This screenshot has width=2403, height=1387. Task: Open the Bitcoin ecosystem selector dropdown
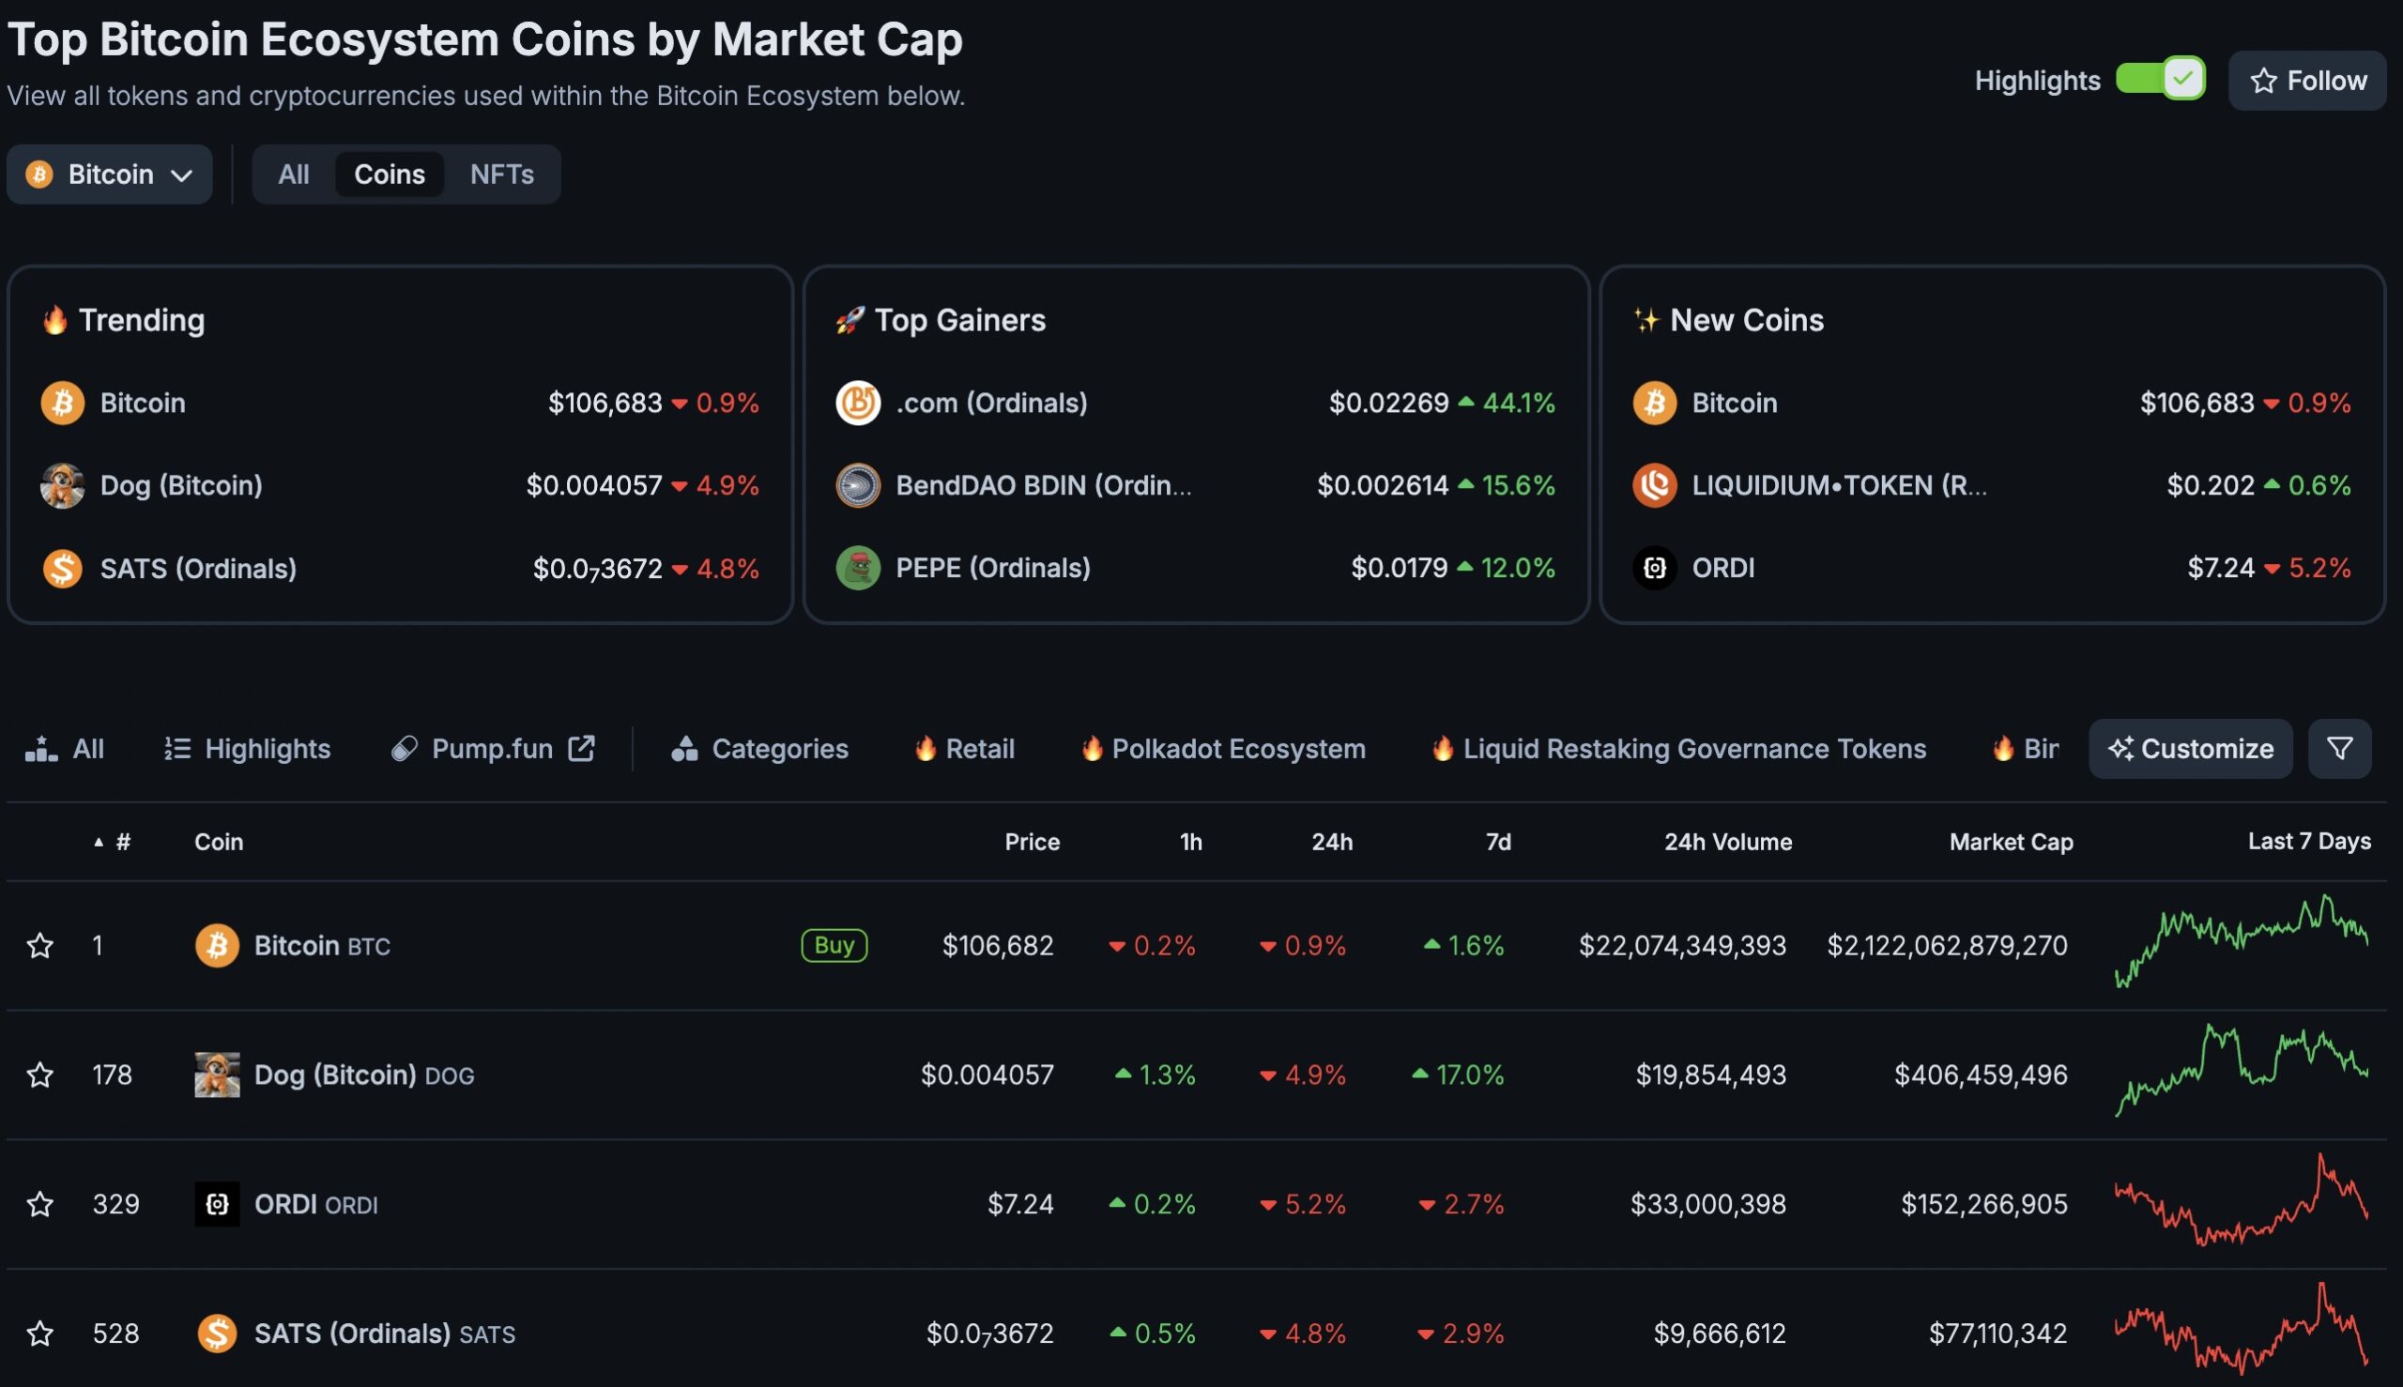tap(110, 175)
